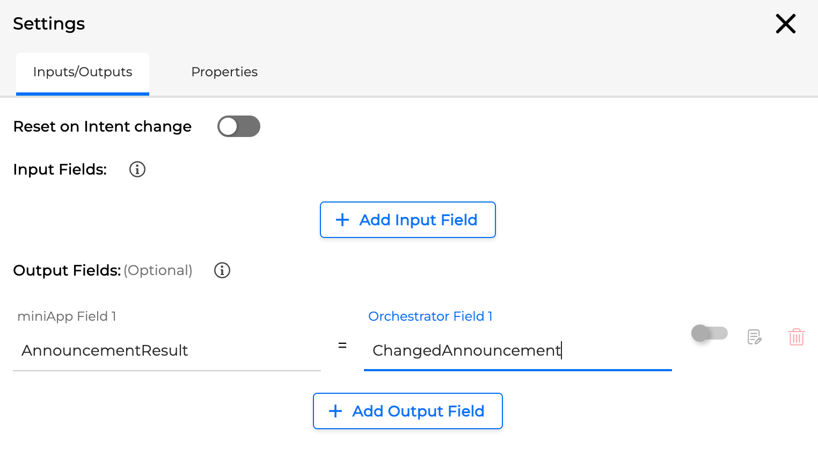This screenshot has width=818, height=476.
Task: Click the Add Output Field button
Action: point(407,411)
